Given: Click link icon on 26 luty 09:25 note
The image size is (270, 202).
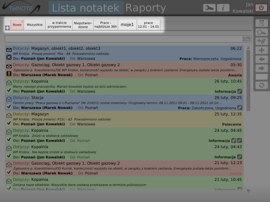Looking at the screenshot, I should click(x=240, y=108).
